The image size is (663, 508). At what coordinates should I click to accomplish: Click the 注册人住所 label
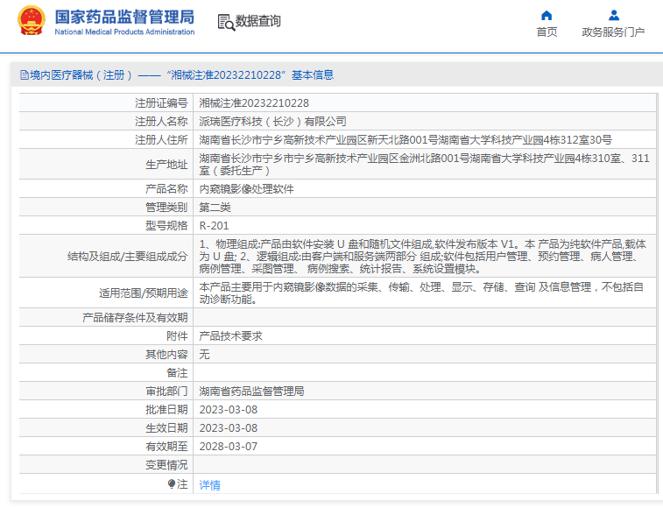161,139
